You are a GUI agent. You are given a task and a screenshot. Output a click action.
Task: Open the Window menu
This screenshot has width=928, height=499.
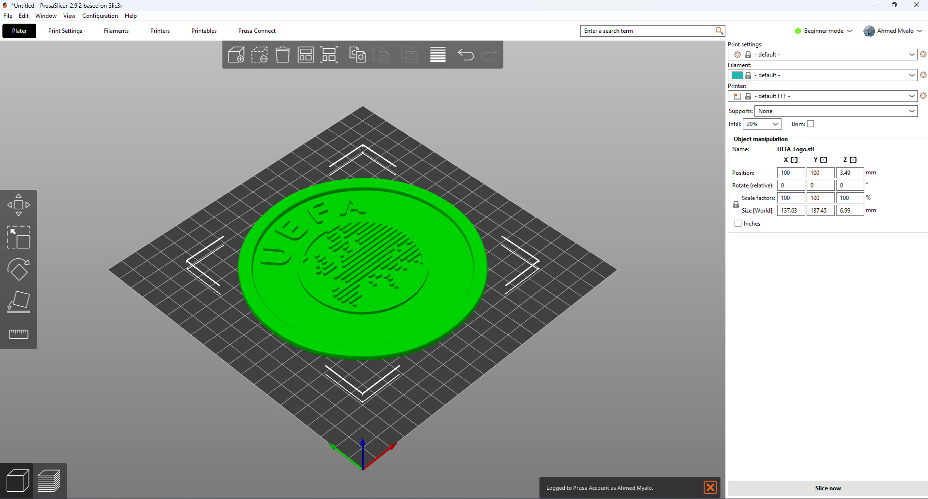[46, 16]
